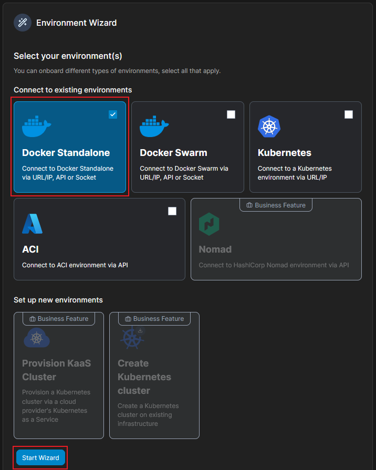376x470 pixels.
Task: Click the Nomad hexagon logo icon
Action: [x=209, y=224]
